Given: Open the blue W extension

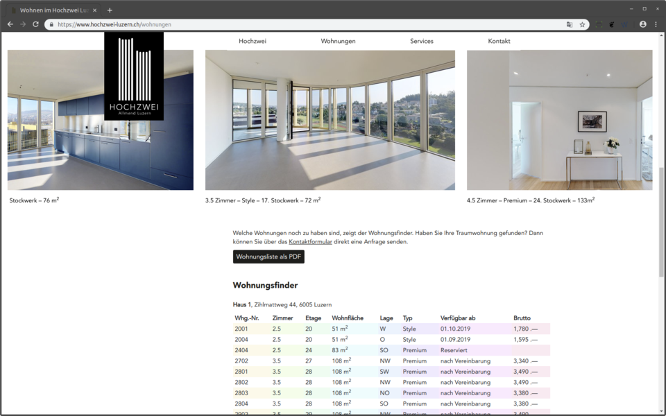Looking at the screenshot, I should pos(624,25).
